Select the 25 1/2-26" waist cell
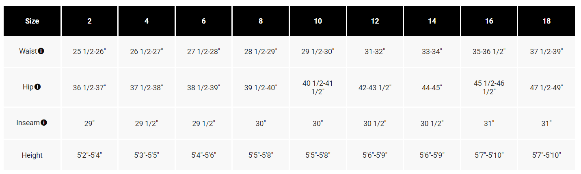Image resolution: width=581 pixels, height=174 pixels. point(89,52)
